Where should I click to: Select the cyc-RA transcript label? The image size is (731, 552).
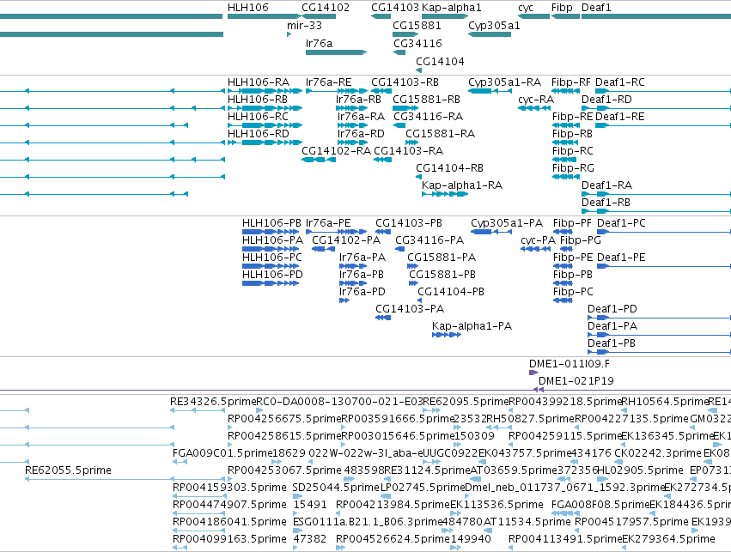tap(536, 100)
